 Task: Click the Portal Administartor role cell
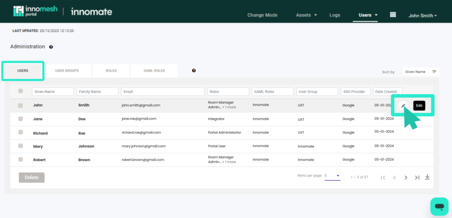(x=225, y=133)
